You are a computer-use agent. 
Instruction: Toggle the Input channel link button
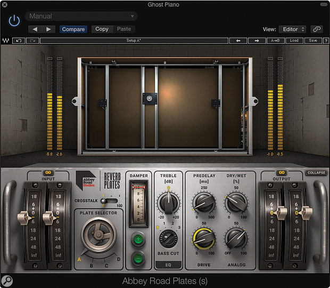pos(48,173)
